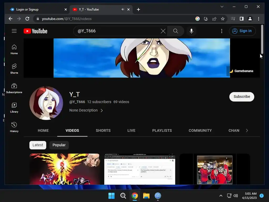Open the COMMUNITY channel tab
The height and width of the screenshot is (202, 269).
[200, 130]
